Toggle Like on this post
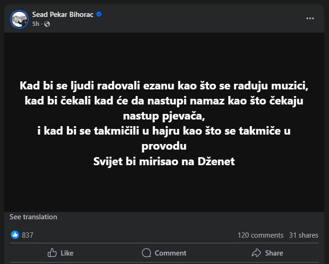This screenshot has width=329, height=264. pos(61,253)
